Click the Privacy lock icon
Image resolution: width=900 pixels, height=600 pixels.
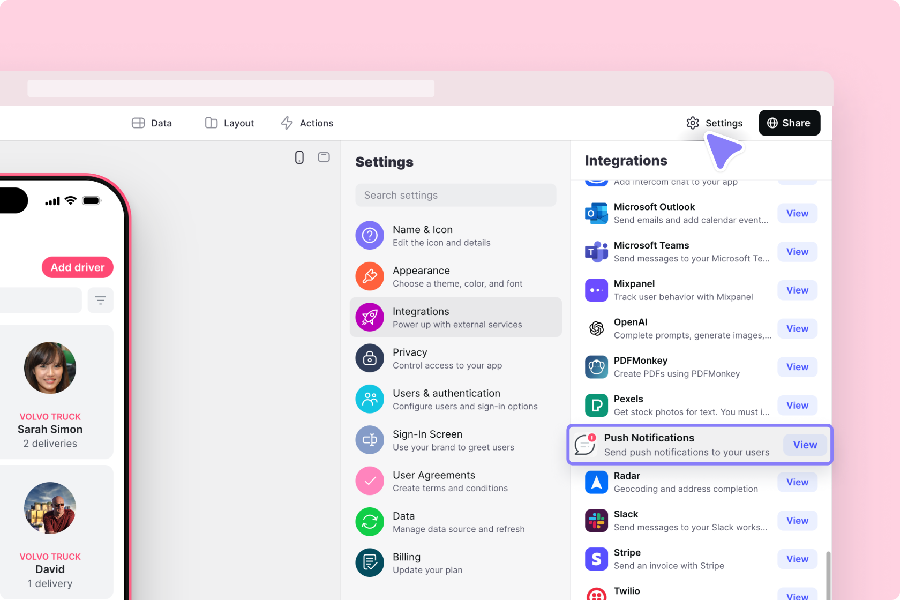click(370, 358)
